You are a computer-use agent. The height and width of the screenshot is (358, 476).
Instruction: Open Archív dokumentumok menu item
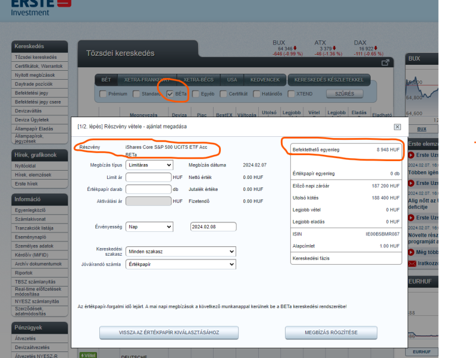[39, 264]
